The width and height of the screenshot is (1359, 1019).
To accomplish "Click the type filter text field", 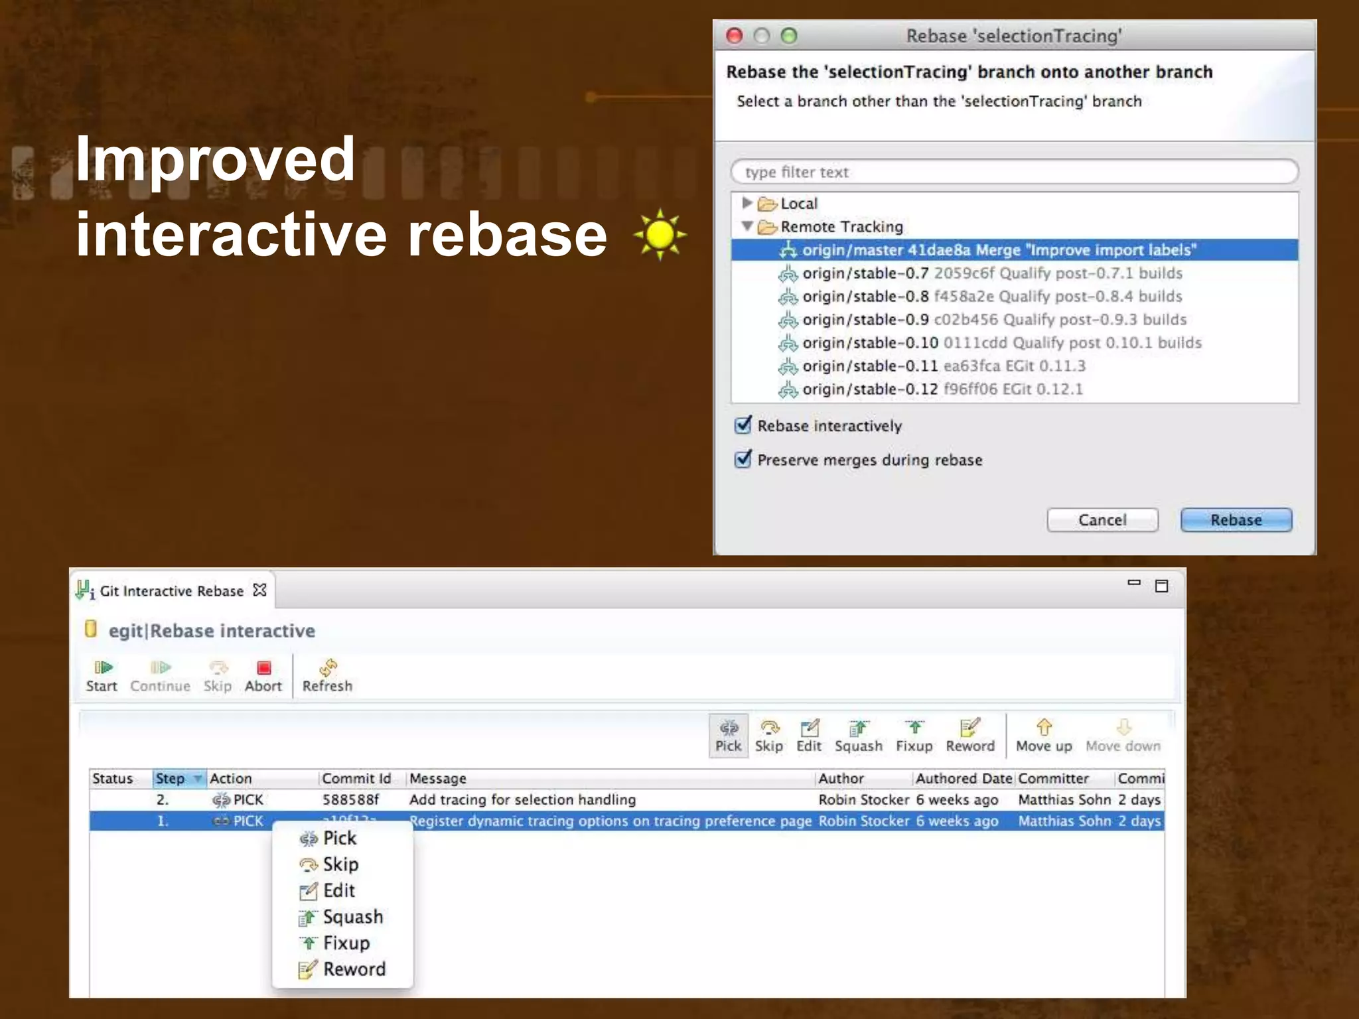I will coord(1014,172).
